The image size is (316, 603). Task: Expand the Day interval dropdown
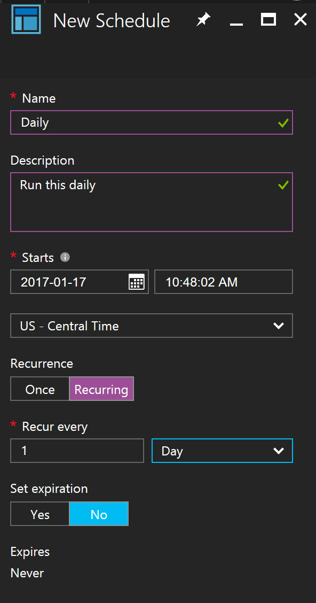click(222, 450)
